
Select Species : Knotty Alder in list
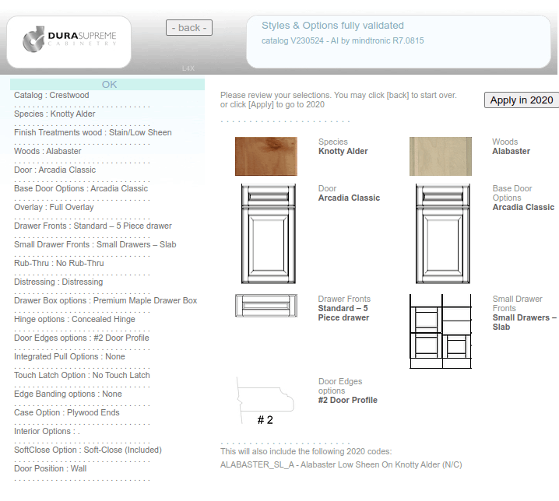[x=54, y=114]
